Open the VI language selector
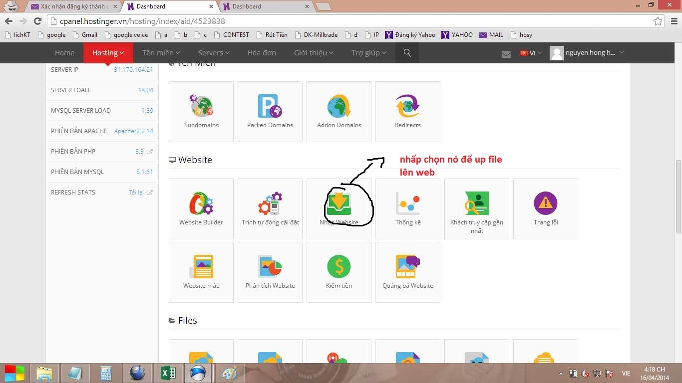The width and height of the screenshot is (682, 383). tap(530, 53)
